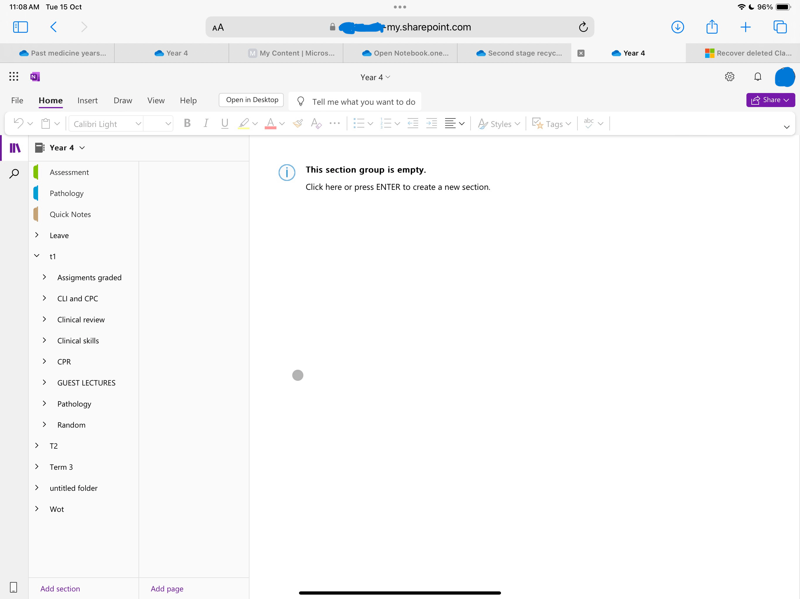
Task: Click the OneNote logo icon
Action: (x=35, y=77)
